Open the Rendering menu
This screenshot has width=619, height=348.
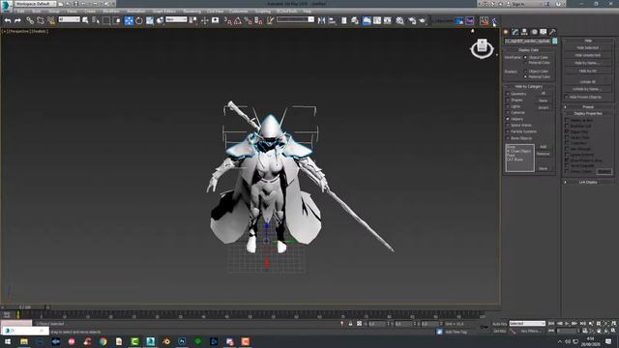pos(192,12)
